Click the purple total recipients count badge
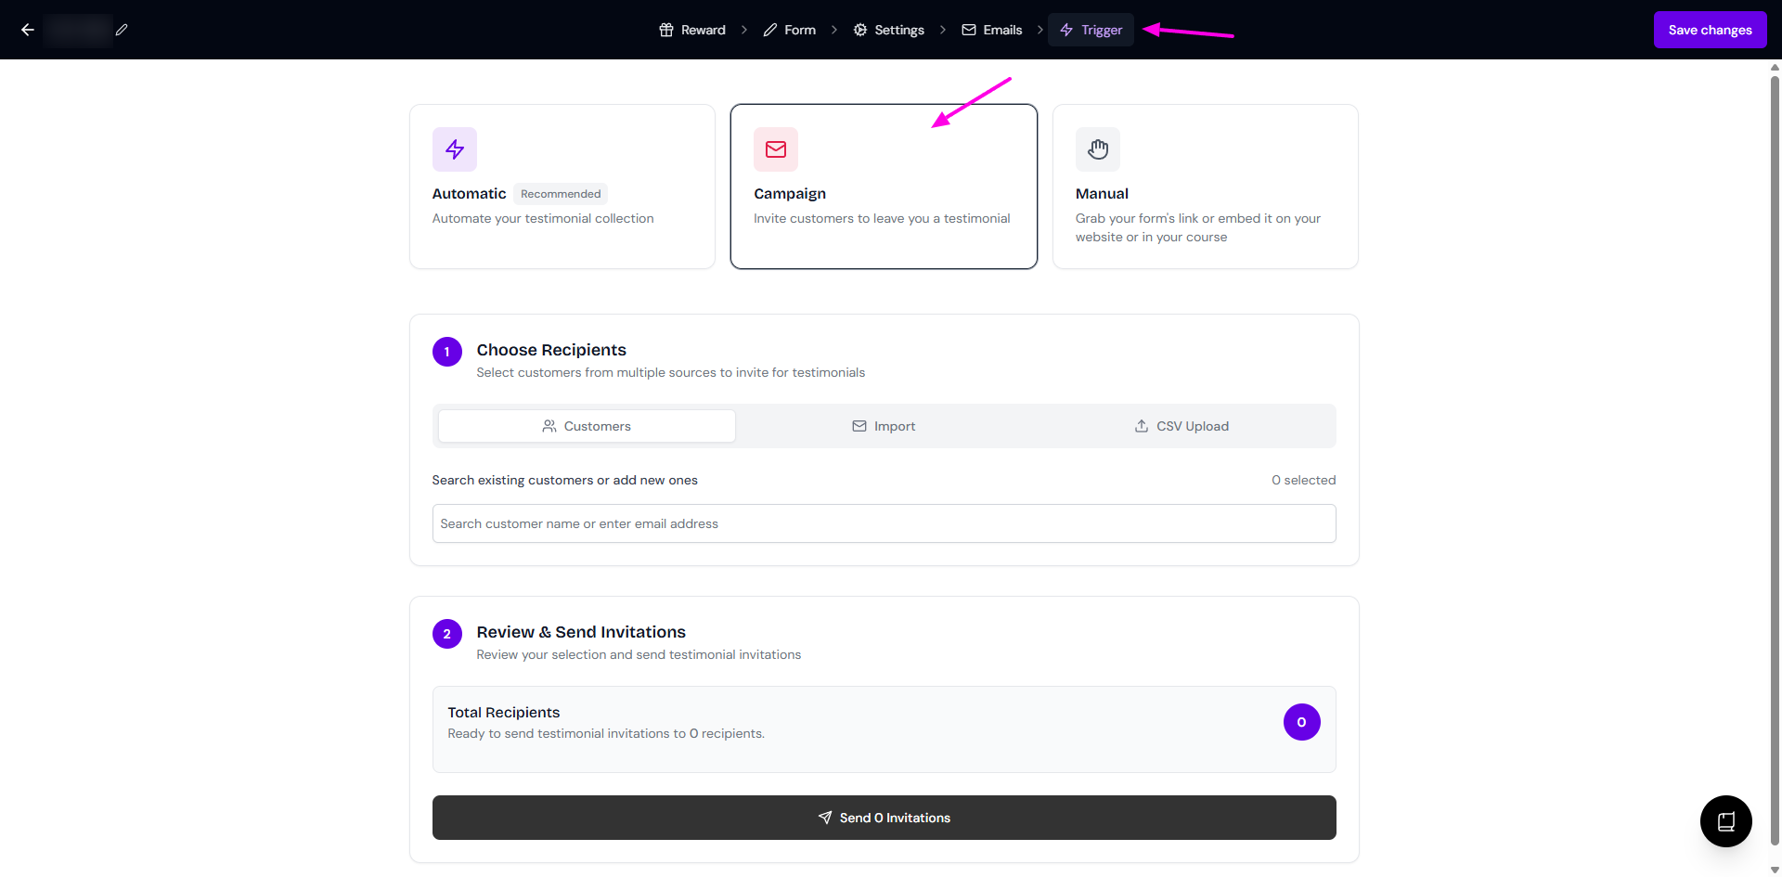 pos(1301,722)
